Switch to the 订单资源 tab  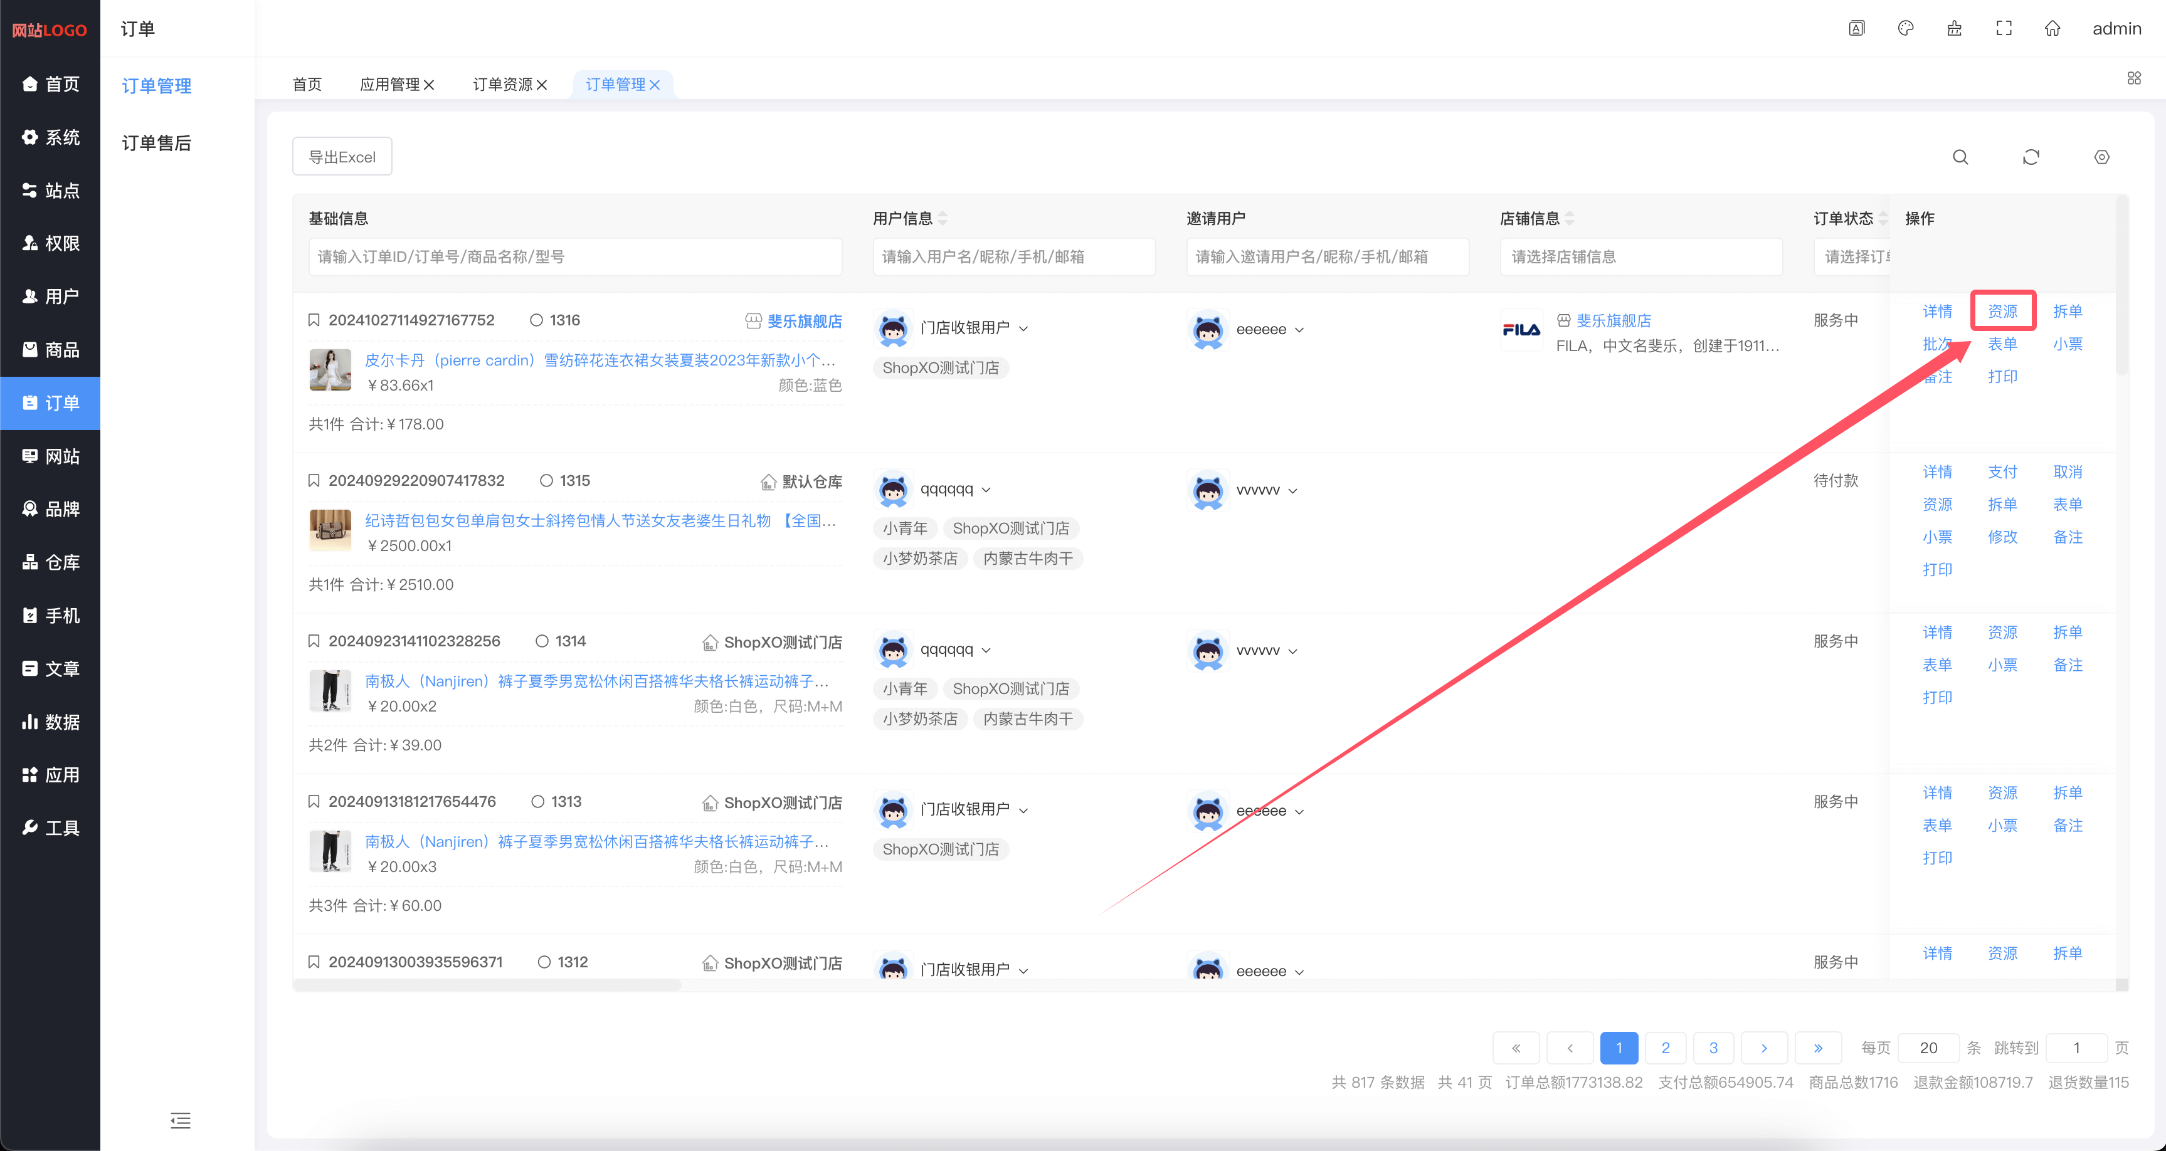(502, 84)
